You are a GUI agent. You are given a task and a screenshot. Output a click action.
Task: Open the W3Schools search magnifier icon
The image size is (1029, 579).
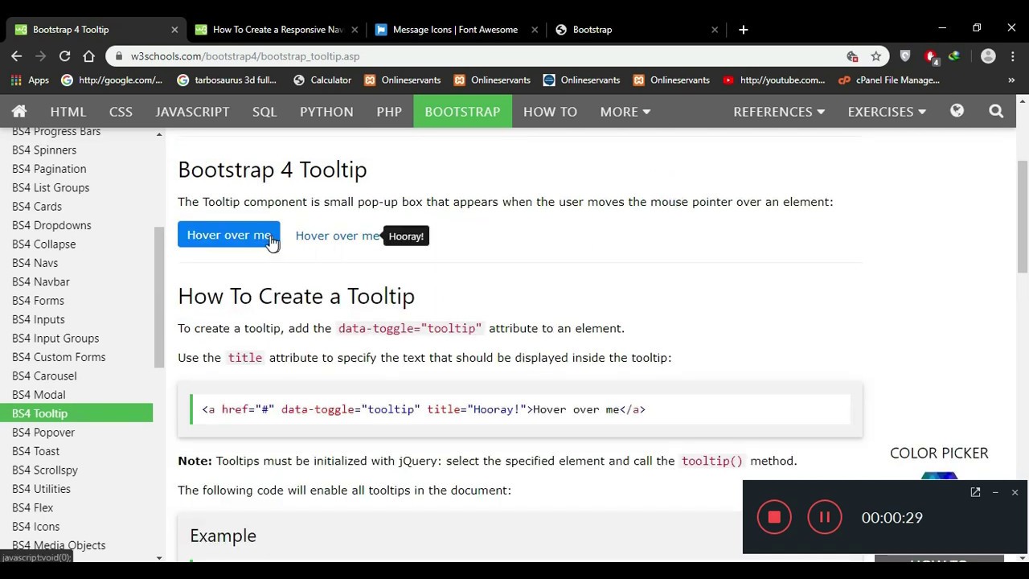tap(996, 111)
